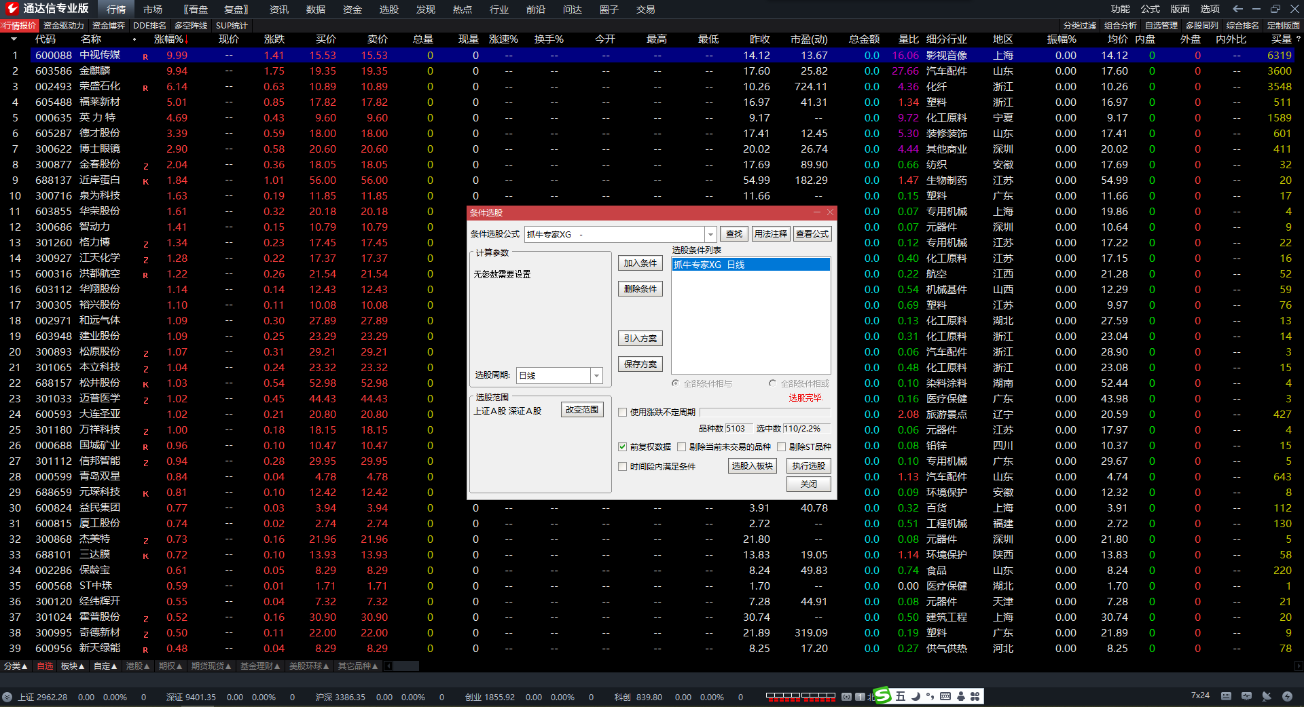Click the monitor icon in status bar
The image size is (1304, 707).
coord(1246,696)
